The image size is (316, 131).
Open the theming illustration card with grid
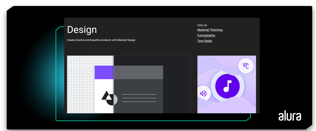click(129, 84)
